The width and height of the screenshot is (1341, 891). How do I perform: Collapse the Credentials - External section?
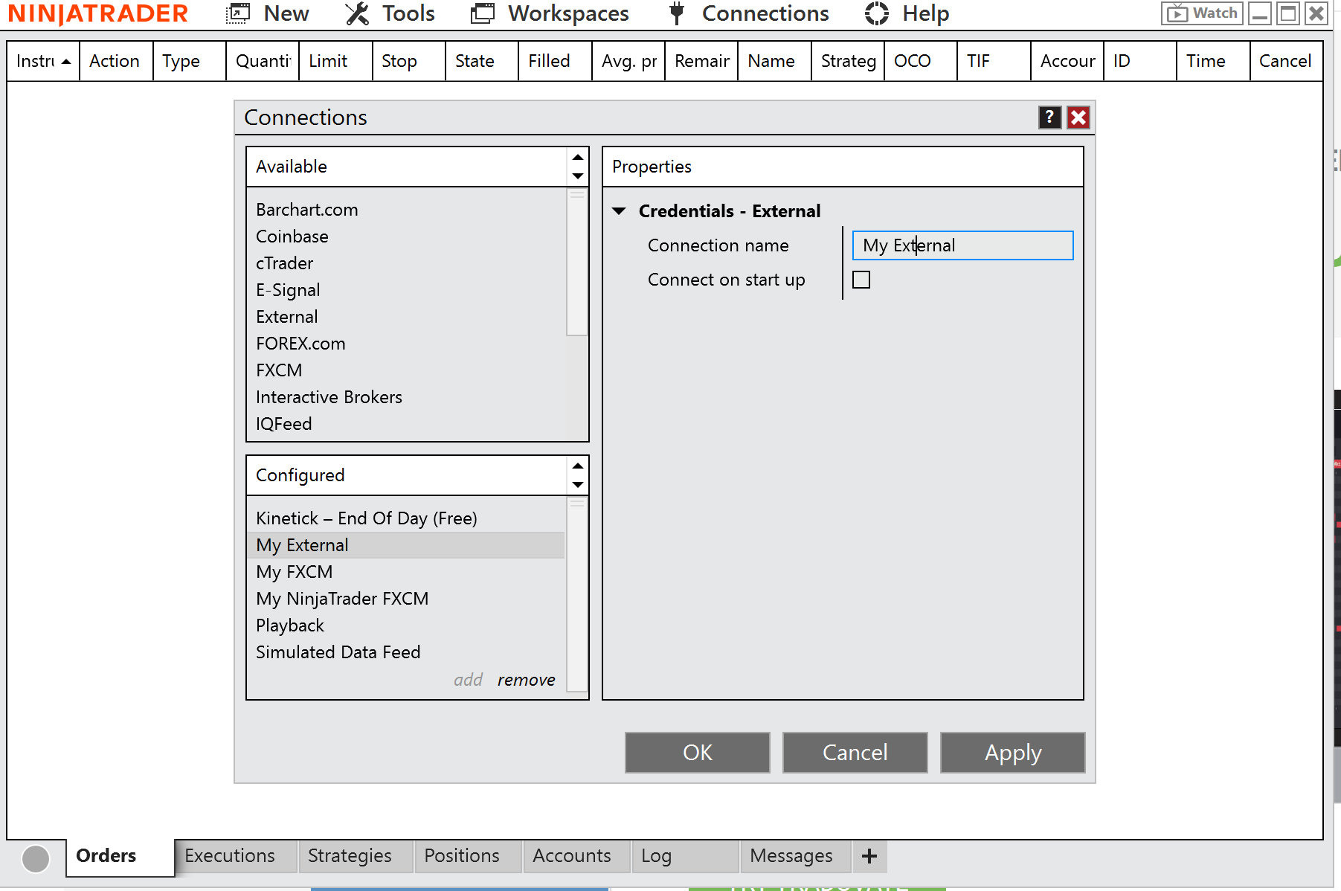619,211
